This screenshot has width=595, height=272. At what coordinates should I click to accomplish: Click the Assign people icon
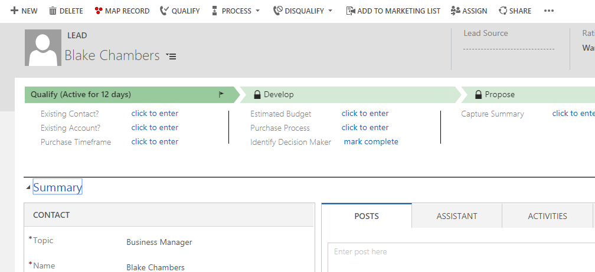click(x=455, y=11)
